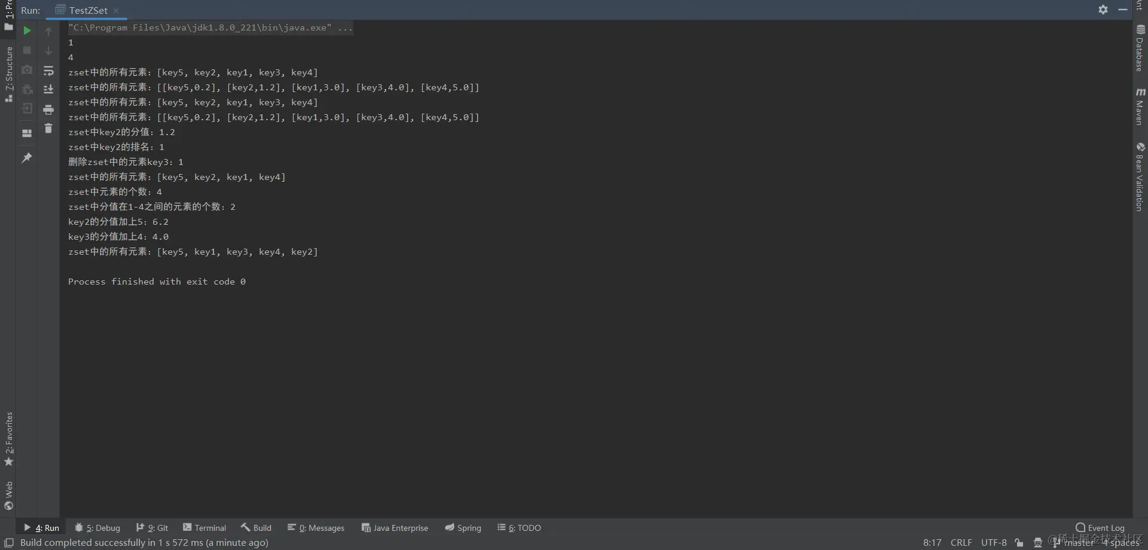Screen dimensions: 1148x550
Task: Click the Down the Stack Trace arrow
Action: (x=48, y=51)
